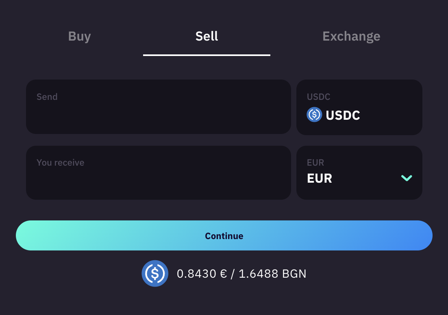Click the 0.8430 € / 1.6488 BGN rate text
The width and height of the screenshot is (448, 315).
point(241,274)
